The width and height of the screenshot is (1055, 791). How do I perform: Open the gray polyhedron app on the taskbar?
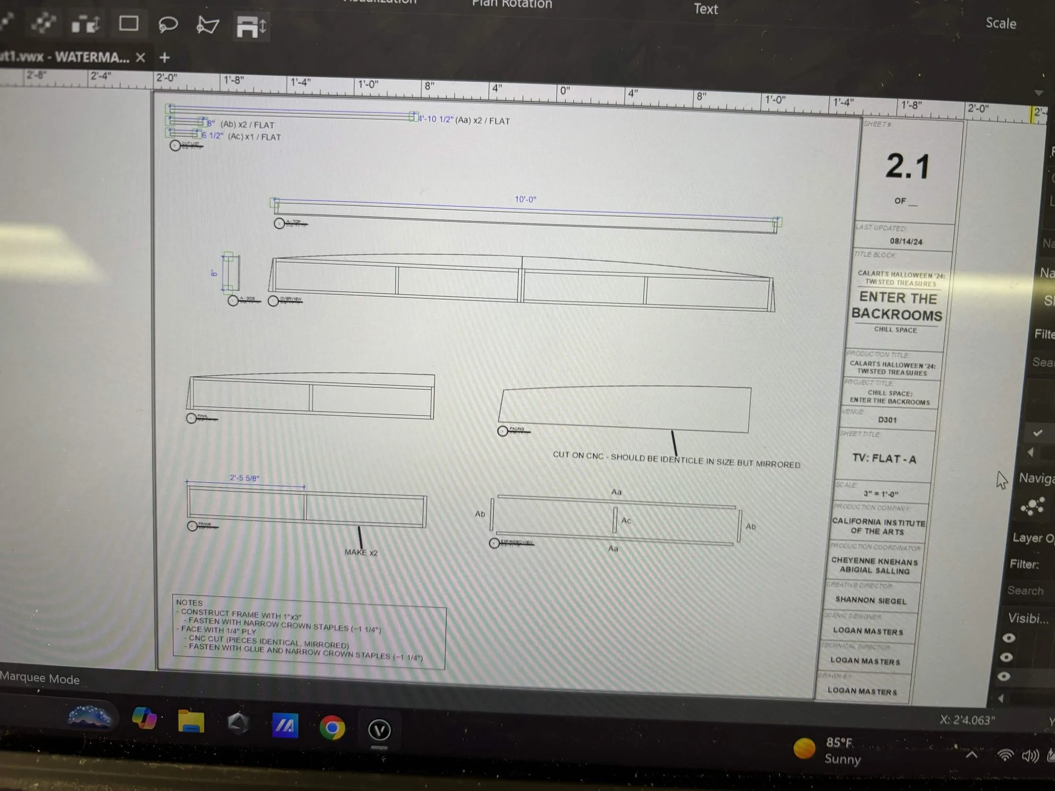point(238,724)
